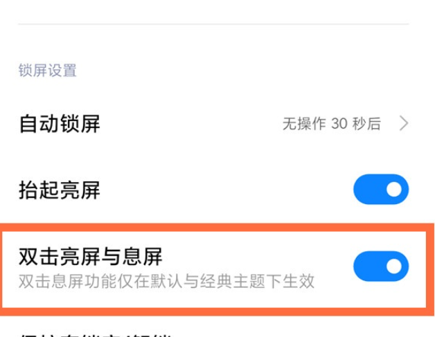The image size is (435, 337).
Task: Select the 自动锁屏 menu entry
Action: click(x=60, y=124)
